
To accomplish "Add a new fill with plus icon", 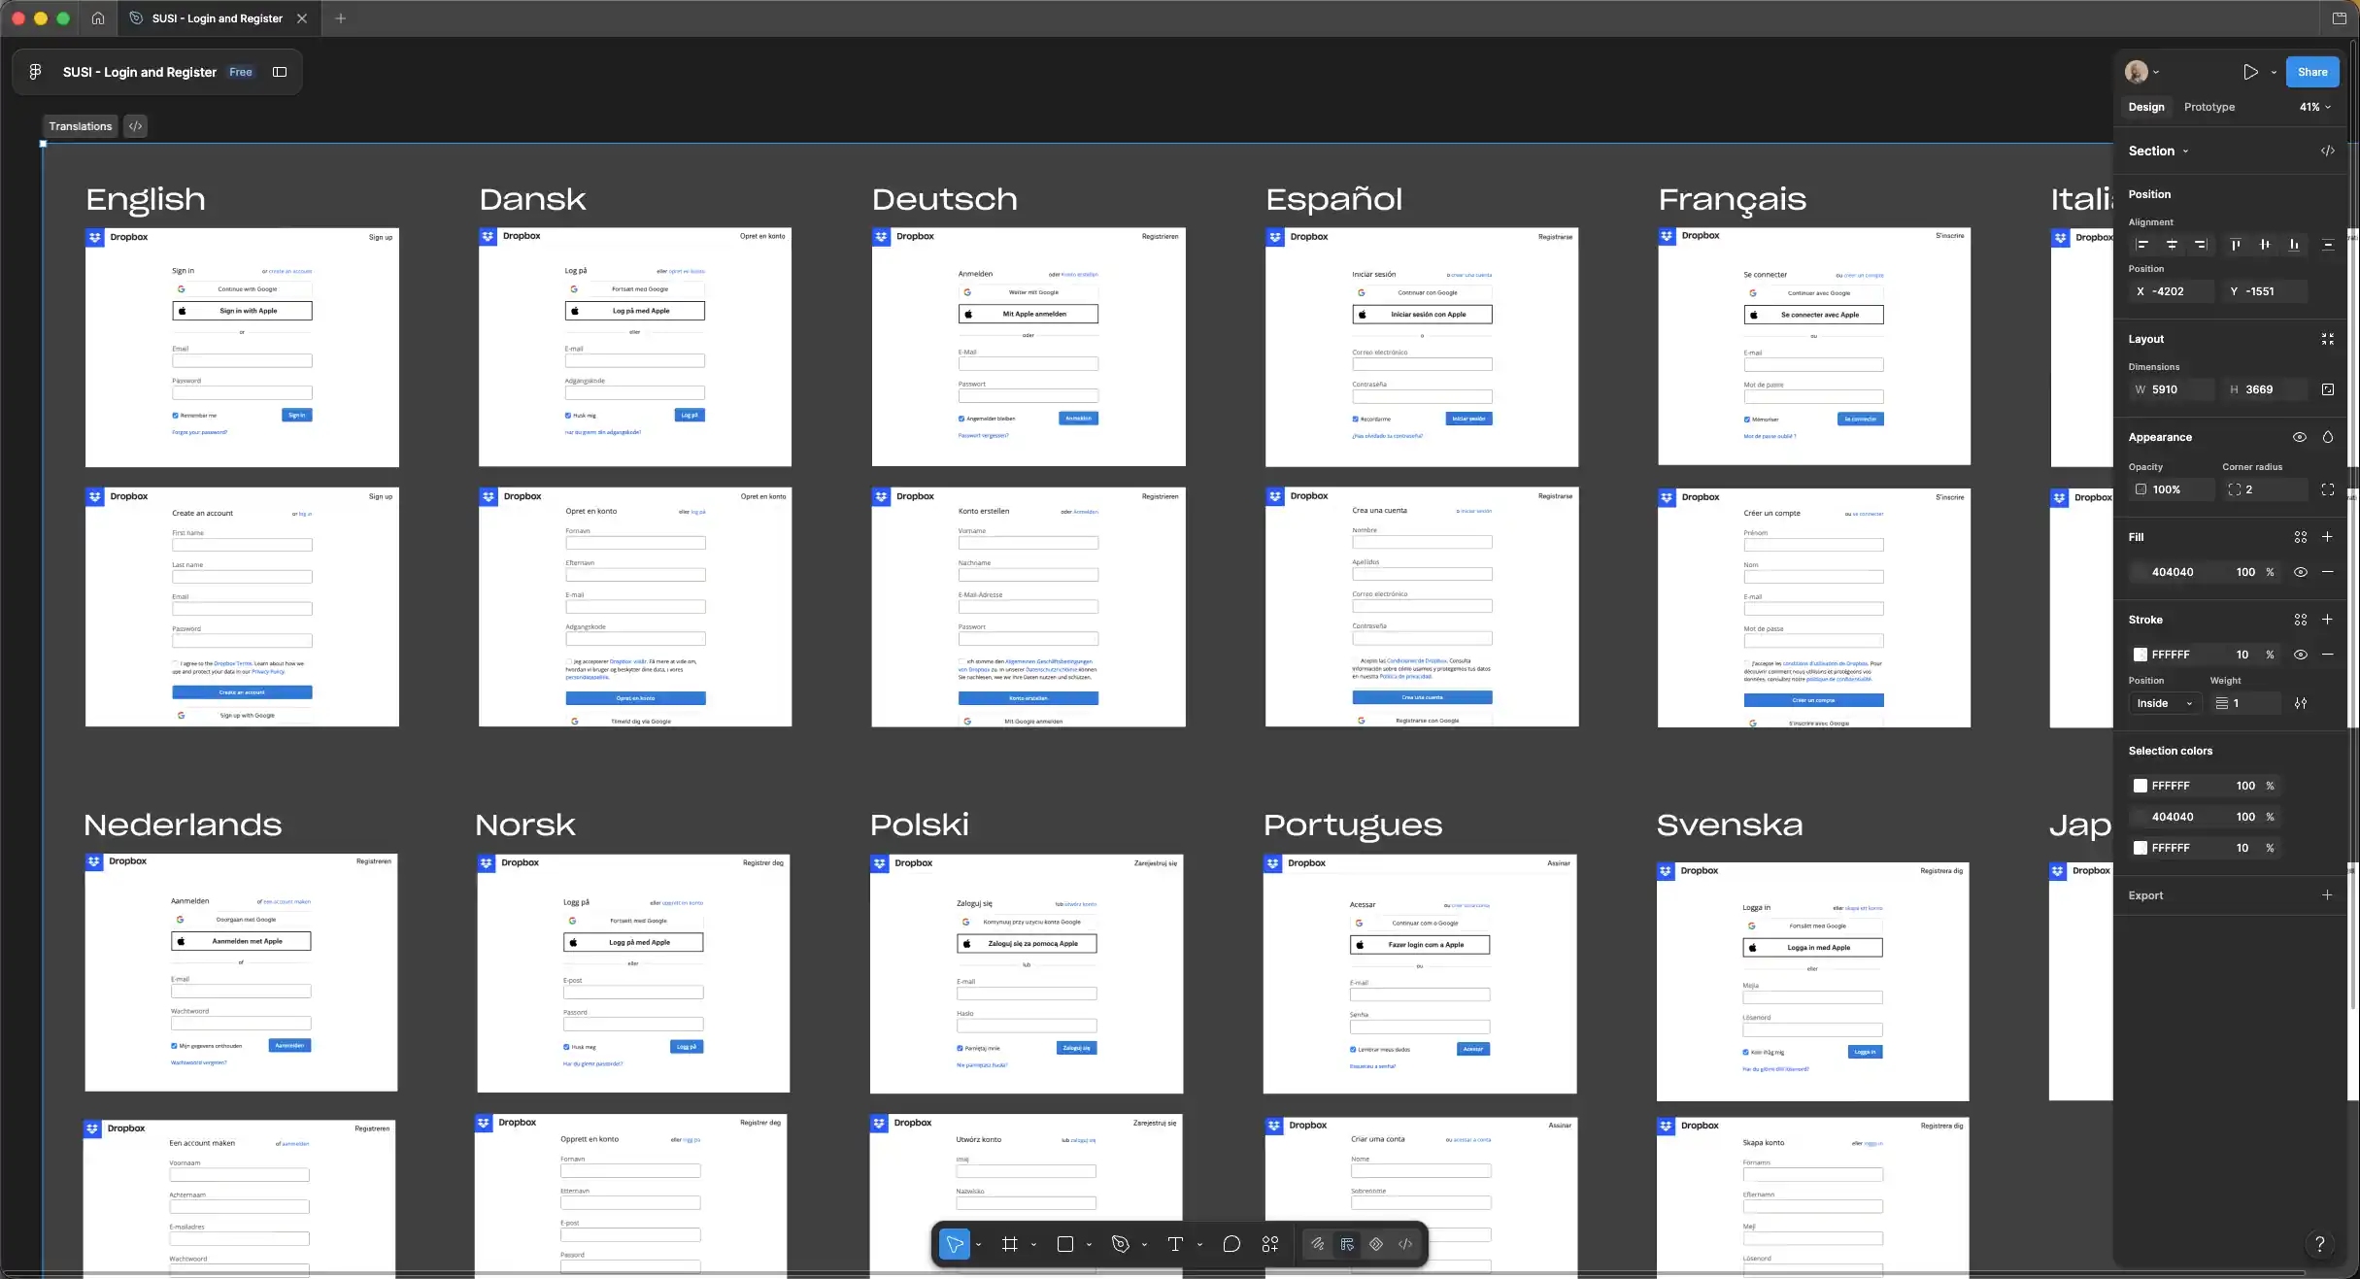I will tap(2328, 537).
